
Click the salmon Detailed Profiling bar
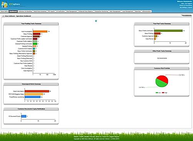35,46
